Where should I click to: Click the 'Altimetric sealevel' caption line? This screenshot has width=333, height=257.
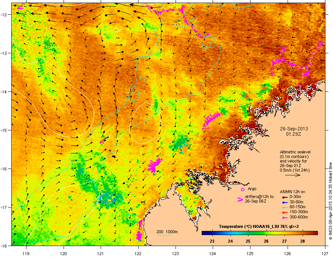(295, 152)
